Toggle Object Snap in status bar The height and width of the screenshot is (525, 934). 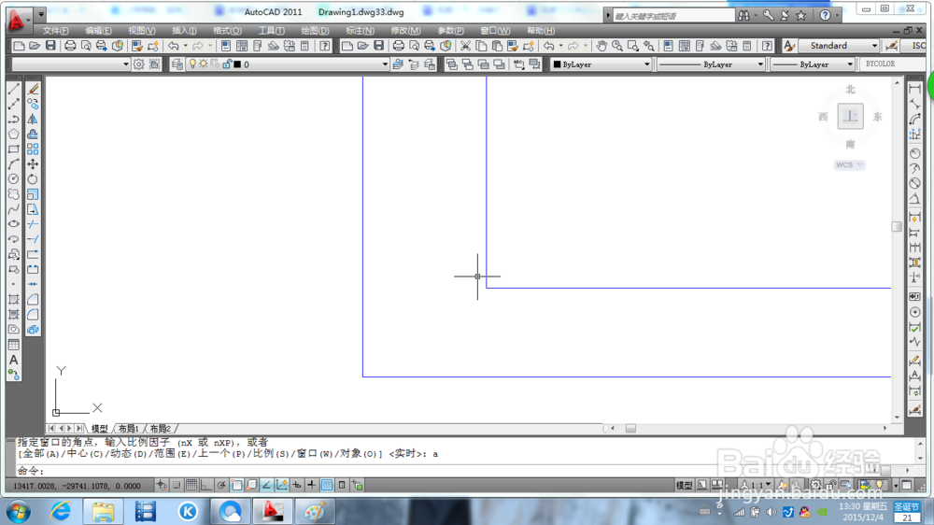pos(236,485)
